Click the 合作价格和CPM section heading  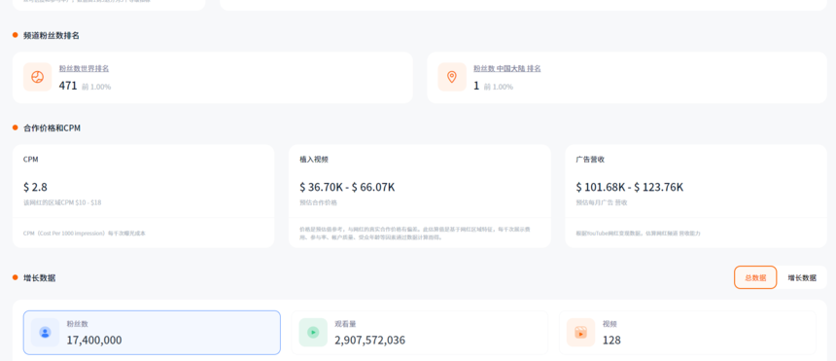click(x=52, y=128)
